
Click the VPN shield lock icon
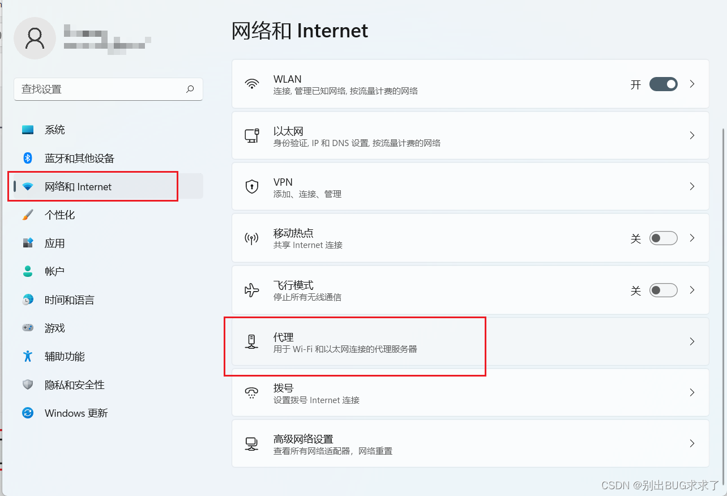pos(251,187)
